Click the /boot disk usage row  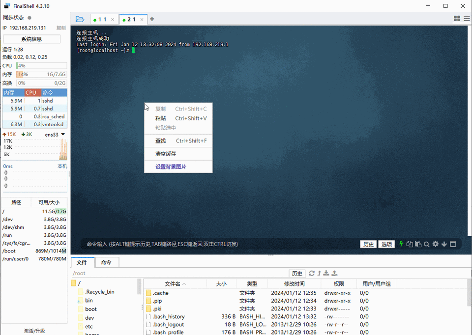(34, 251)
